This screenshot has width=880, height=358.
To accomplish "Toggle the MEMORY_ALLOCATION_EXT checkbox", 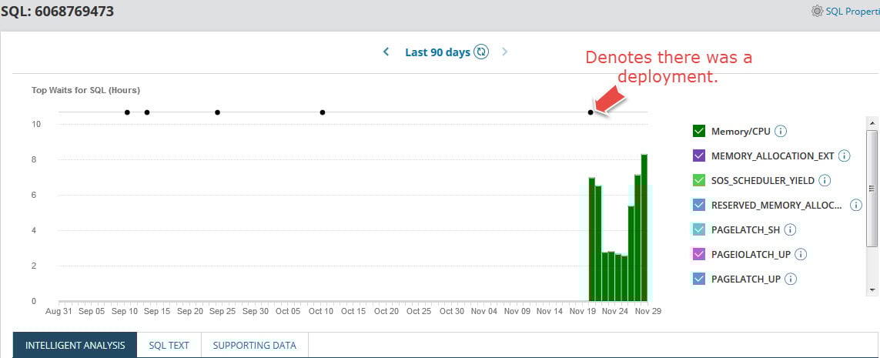I will point(699,156).
